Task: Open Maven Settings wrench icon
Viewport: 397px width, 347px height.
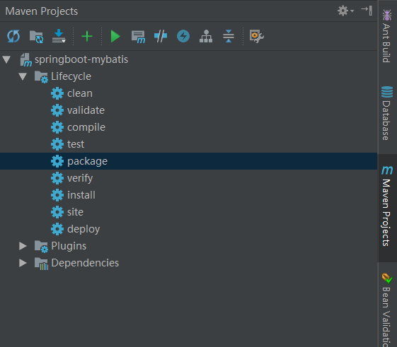Action: [x=256, y=36]
